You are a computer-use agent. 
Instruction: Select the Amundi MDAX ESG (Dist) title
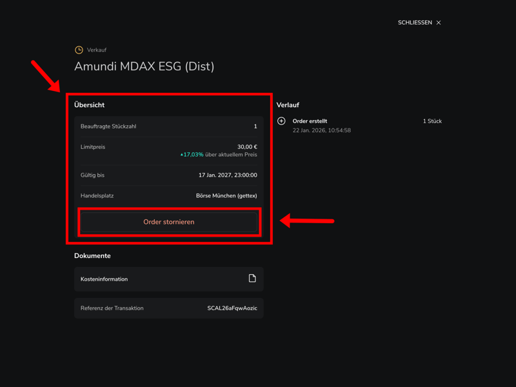144,66
